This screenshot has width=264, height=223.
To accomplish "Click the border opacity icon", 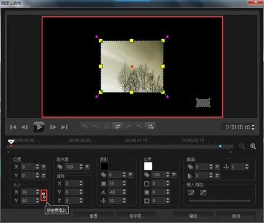I will [147, 175].
